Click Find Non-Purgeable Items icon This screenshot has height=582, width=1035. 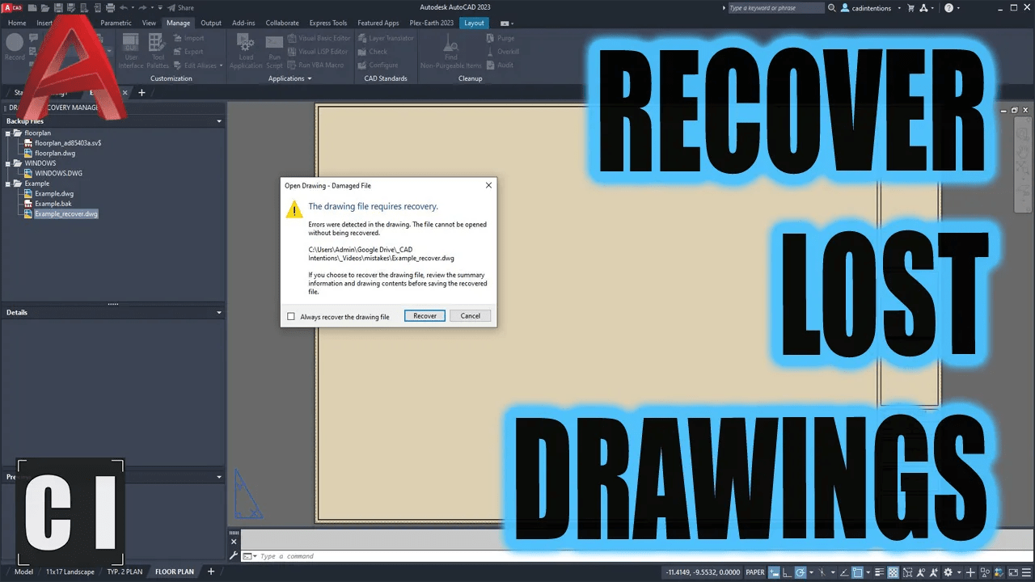click(451, 51)
